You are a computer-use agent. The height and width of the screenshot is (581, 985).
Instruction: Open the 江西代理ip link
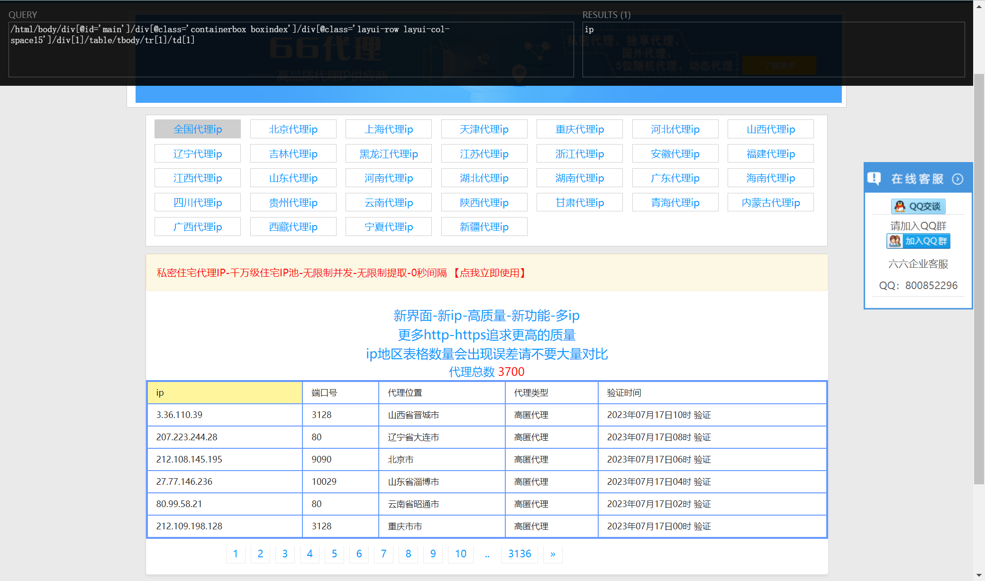198,178
